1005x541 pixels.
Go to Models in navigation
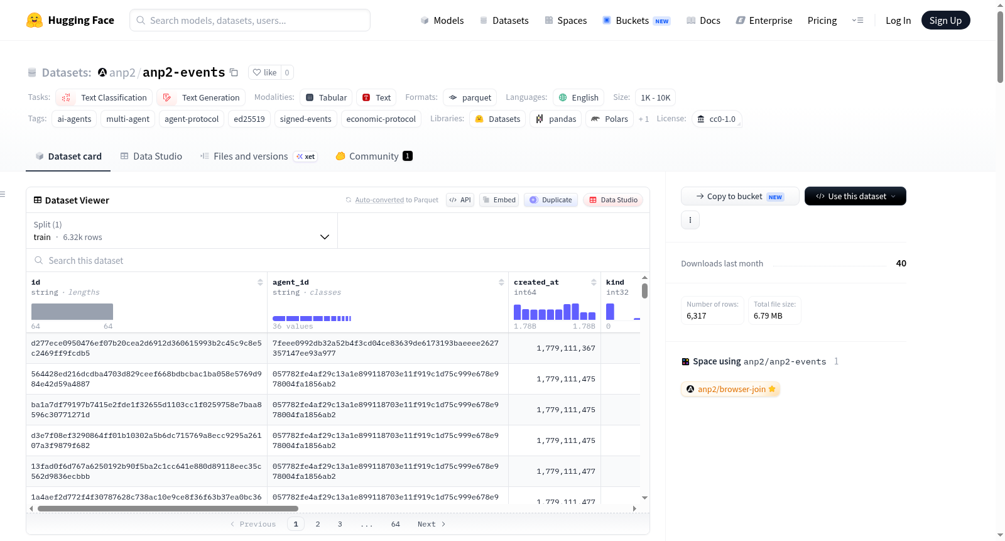442,21
